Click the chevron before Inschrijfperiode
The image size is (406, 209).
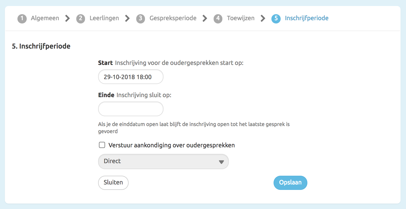[x=263, y=18]
